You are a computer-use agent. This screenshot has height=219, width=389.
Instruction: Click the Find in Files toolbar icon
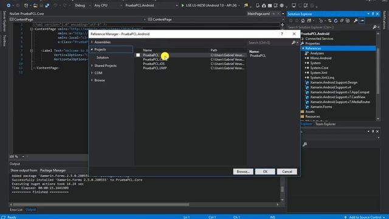246,5
